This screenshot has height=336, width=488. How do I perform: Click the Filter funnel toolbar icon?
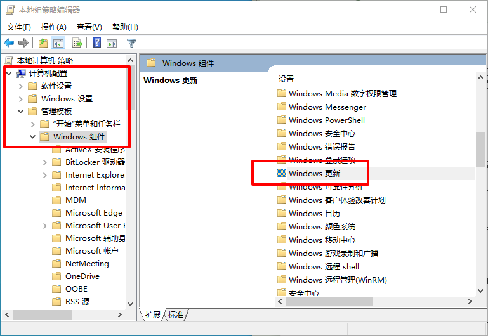(x=131, y=43)
